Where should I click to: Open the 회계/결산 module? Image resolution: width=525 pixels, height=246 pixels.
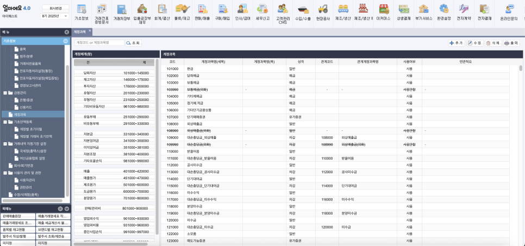click(162, 12)
